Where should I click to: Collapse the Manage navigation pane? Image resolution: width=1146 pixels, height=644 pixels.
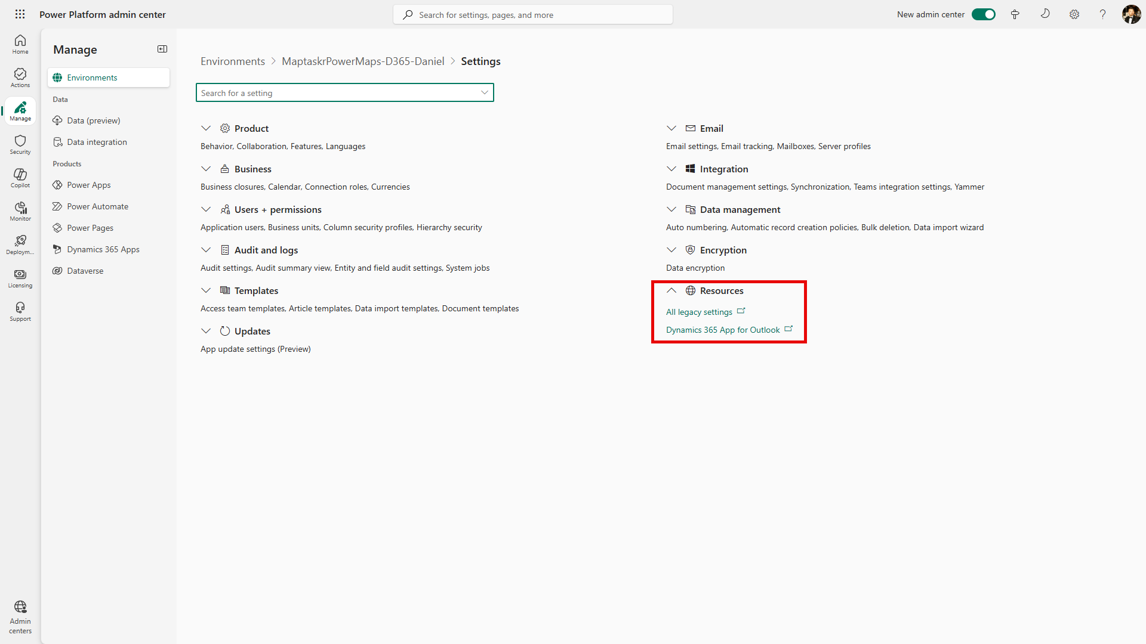[x=162, y=49]
